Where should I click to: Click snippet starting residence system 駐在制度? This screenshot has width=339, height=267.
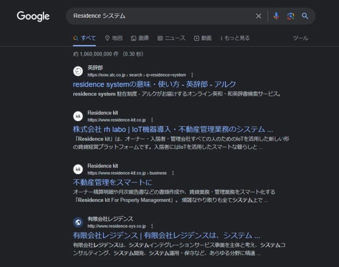coord(177,94)
